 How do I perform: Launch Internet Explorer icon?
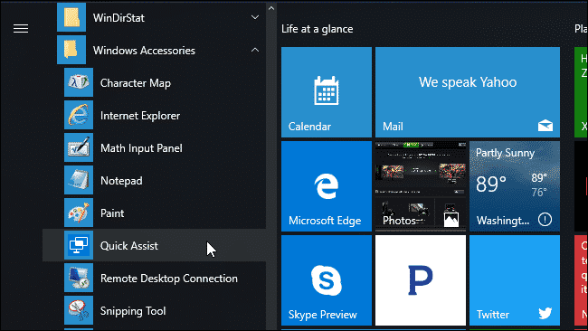pyautogui.click(x=79, y=115)
